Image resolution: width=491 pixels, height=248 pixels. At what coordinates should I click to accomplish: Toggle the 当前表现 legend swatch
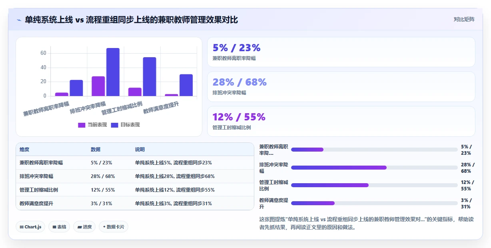tap(82, 125)
